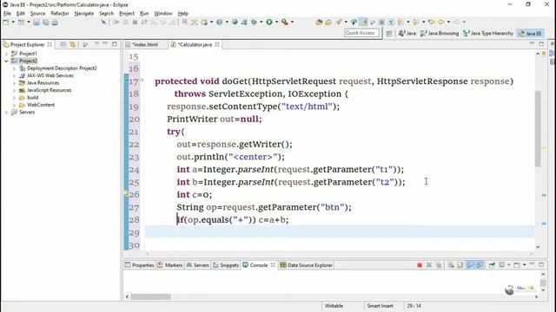Click the Skip All Breakpoints icon
This screenshot has height=312, width=556.
103,22
